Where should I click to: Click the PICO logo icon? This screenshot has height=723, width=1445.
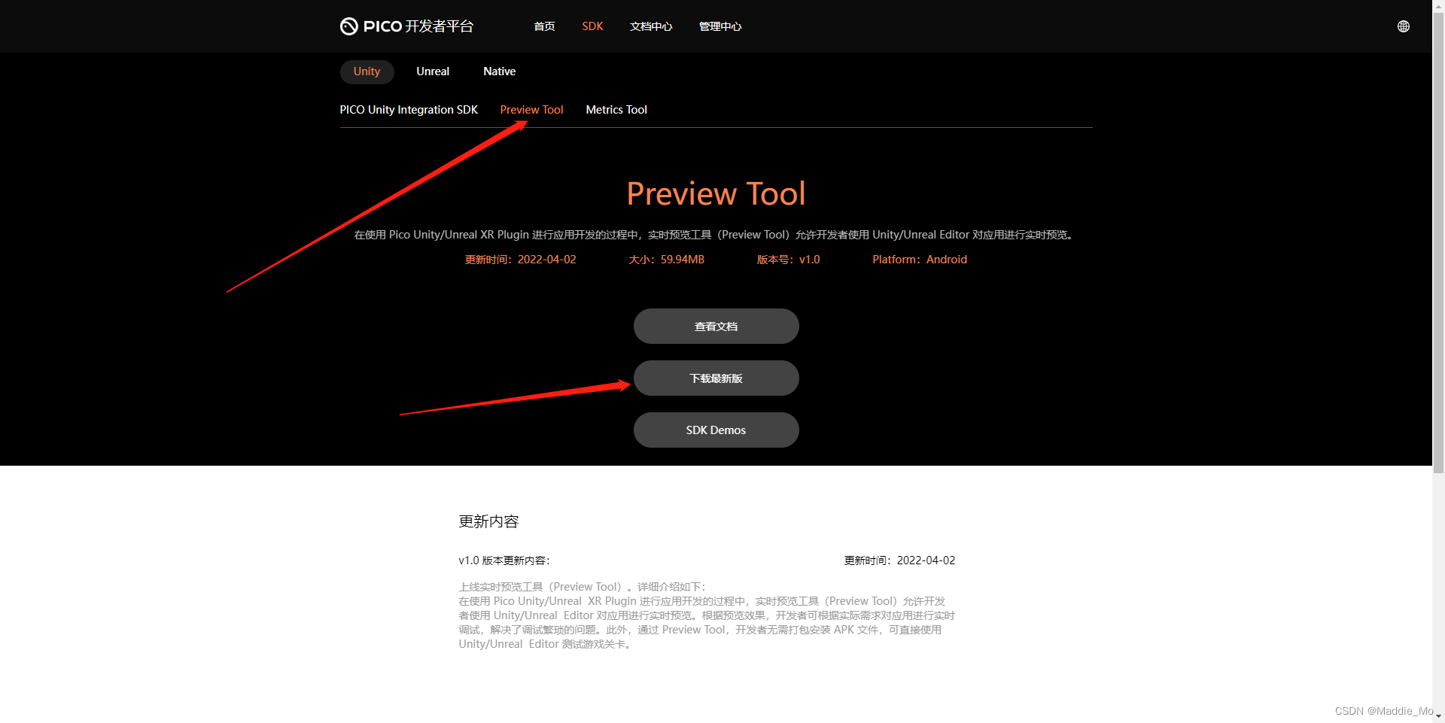click(348, 26)
